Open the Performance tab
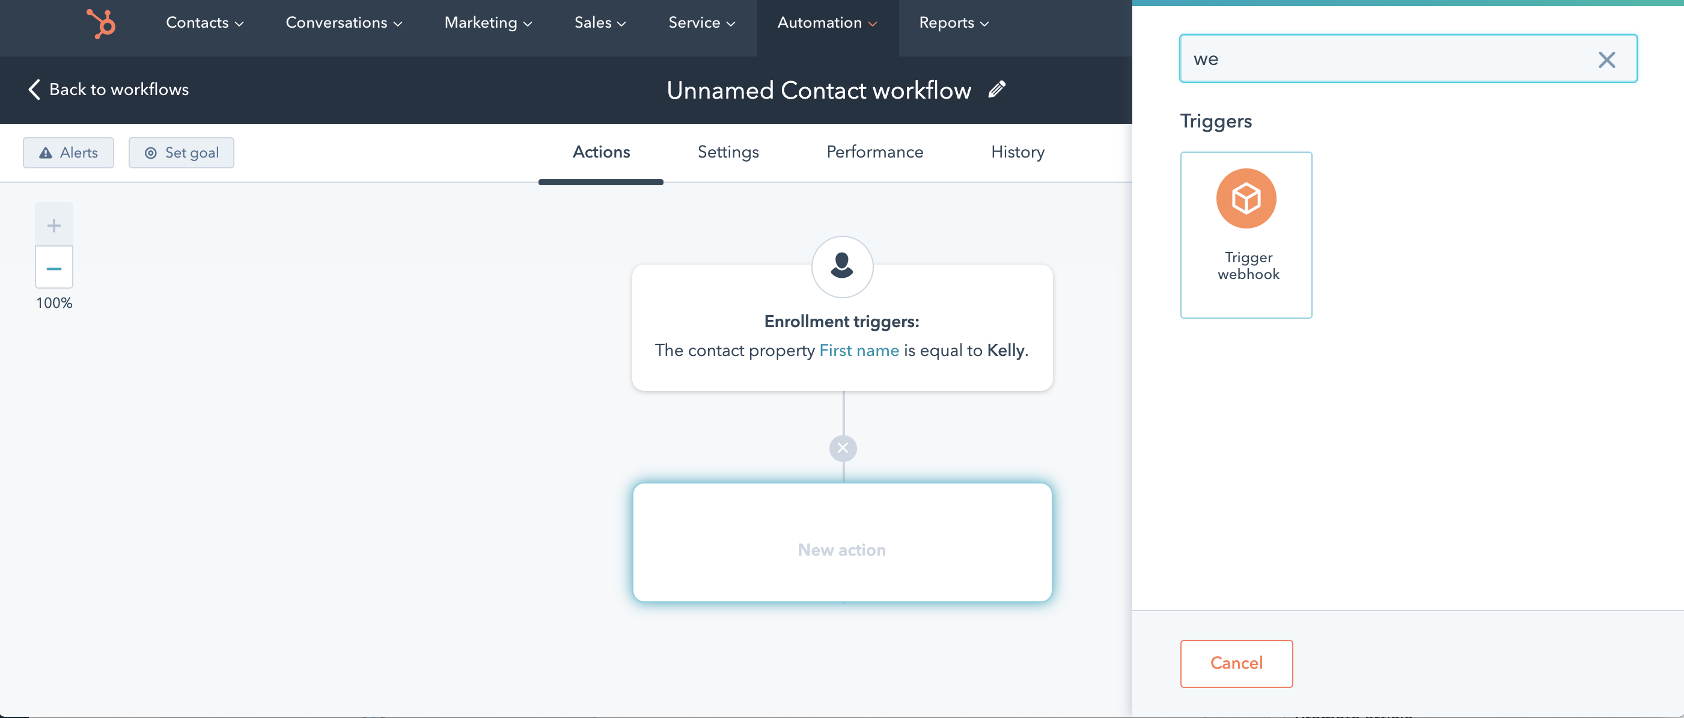This screenshot has width=1684, height=718. 874,152
